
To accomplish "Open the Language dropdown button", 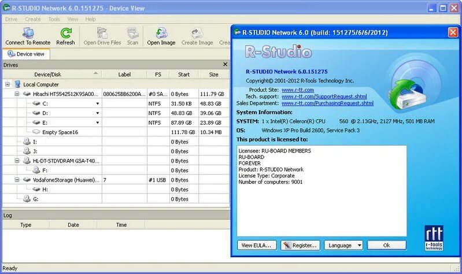I will pos(343,245).
